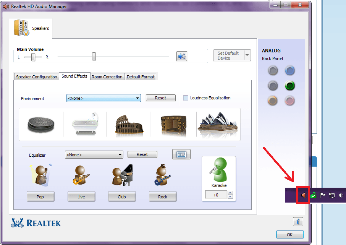Increase the Karaoke key value
Image resolution: width=346 pixels, height=245 pixels.
click(x=230, y=193)
